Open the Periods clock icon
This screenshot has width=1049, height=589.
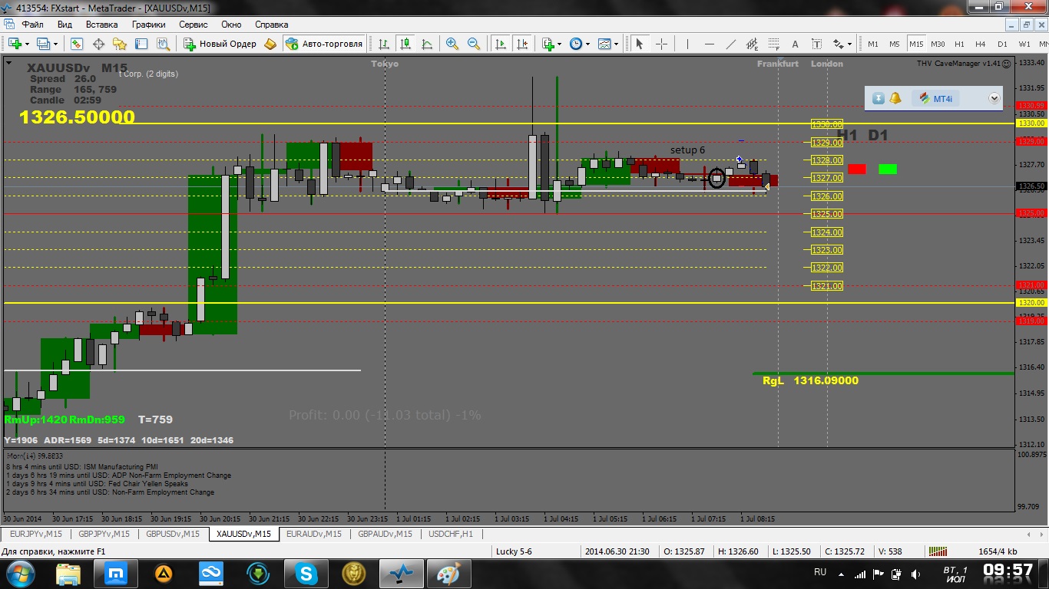tap(576, 44)
